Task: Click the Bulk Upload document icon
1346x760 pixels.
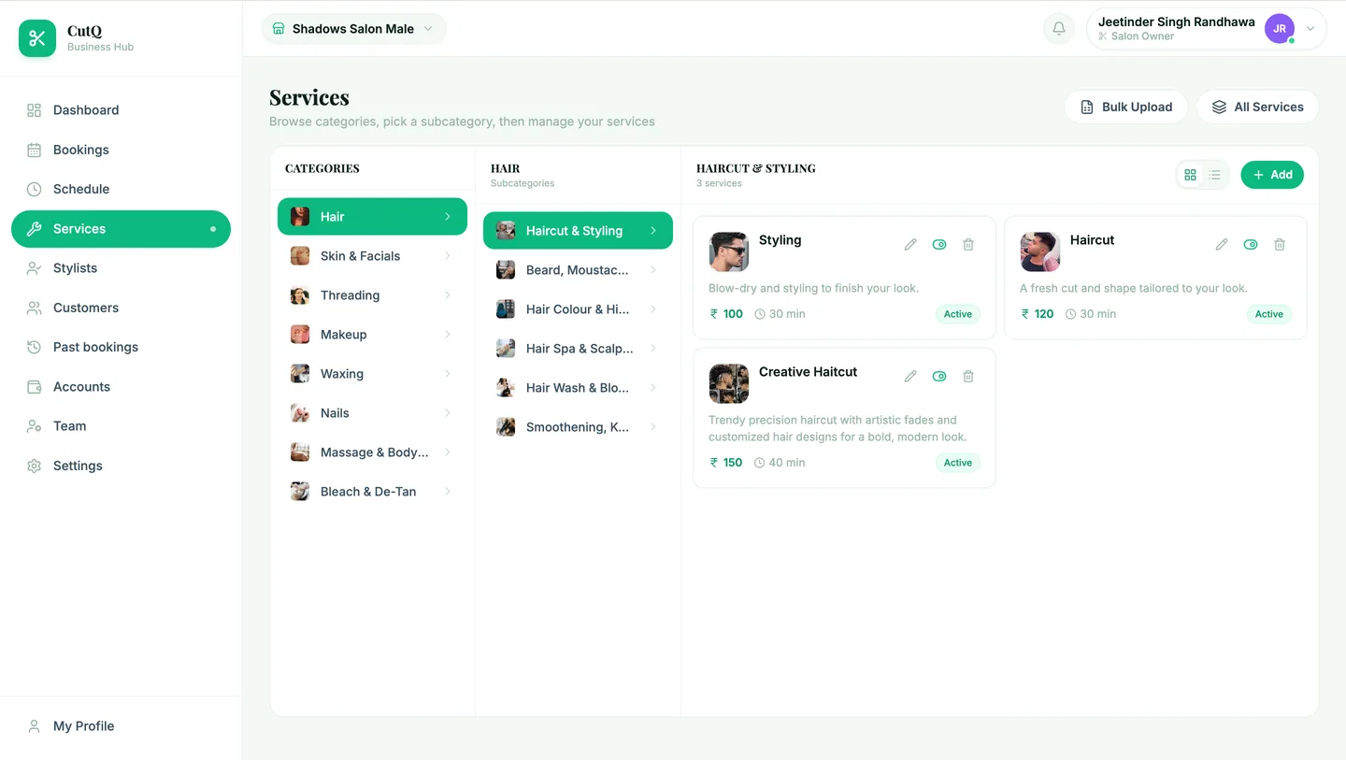Action: pos(1087,108)
